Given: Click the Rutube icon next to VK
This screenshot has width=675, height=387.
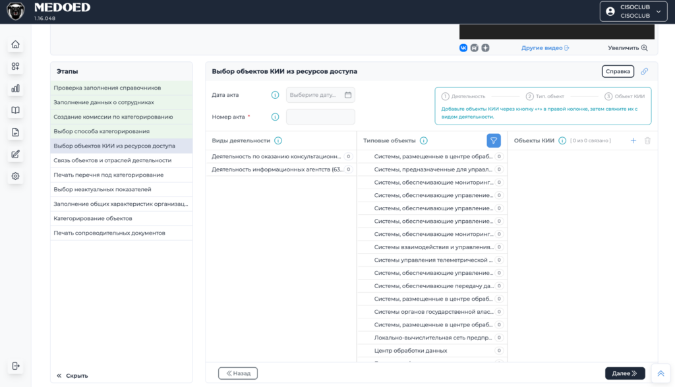Looking at the screenshot, I should pos(475,47).
